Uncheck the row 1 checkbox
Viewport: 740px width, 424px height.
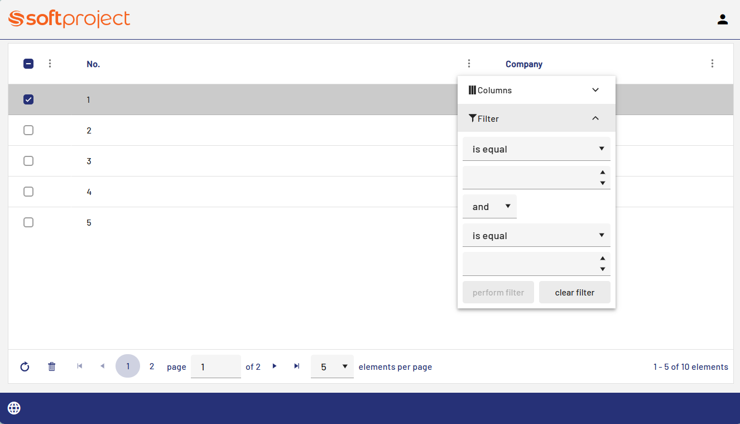(x=28, y=99)
